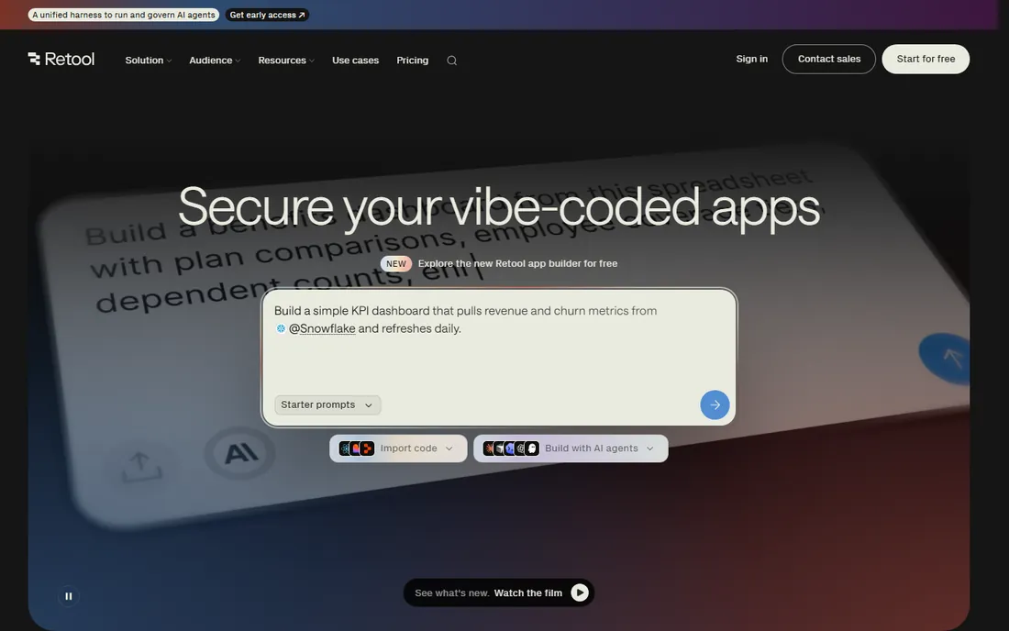The height and width of the screenshot is (631, 1009).
Task: Click Watch the film text
Action: [527, 593]
